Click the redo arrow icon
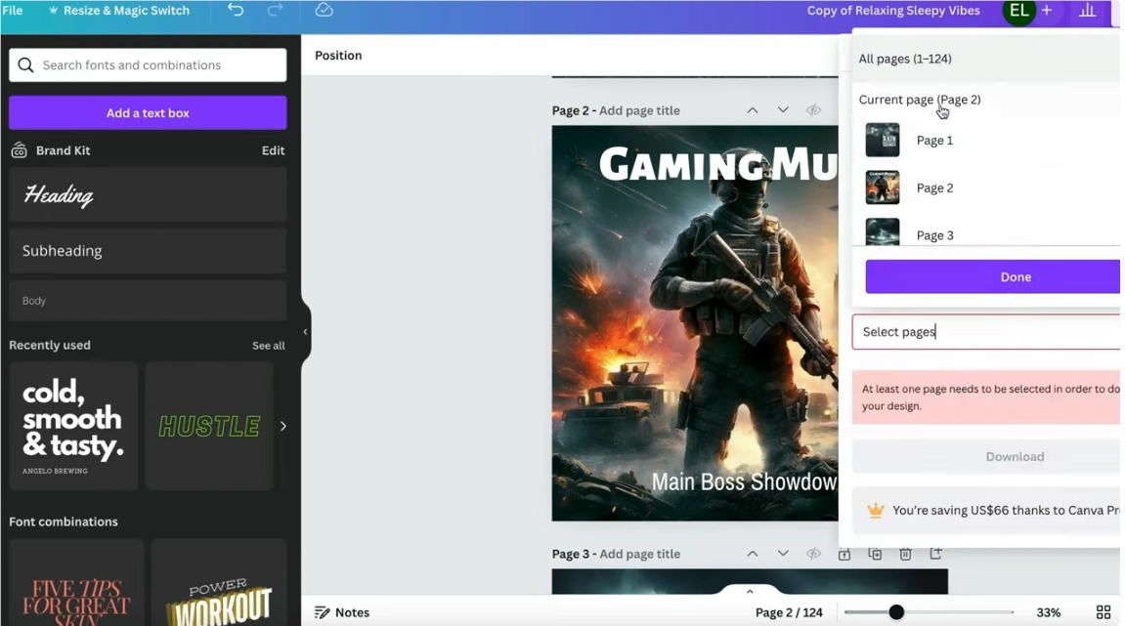This screenshot has height=626, width=1125. click(276, 11)
